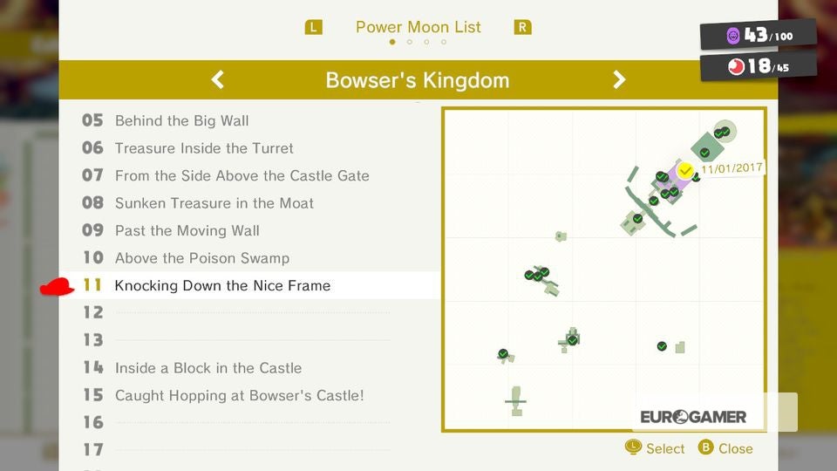Click the 11/01/2017 date label on map
This screenshot has width=837, height=471.
732,168
